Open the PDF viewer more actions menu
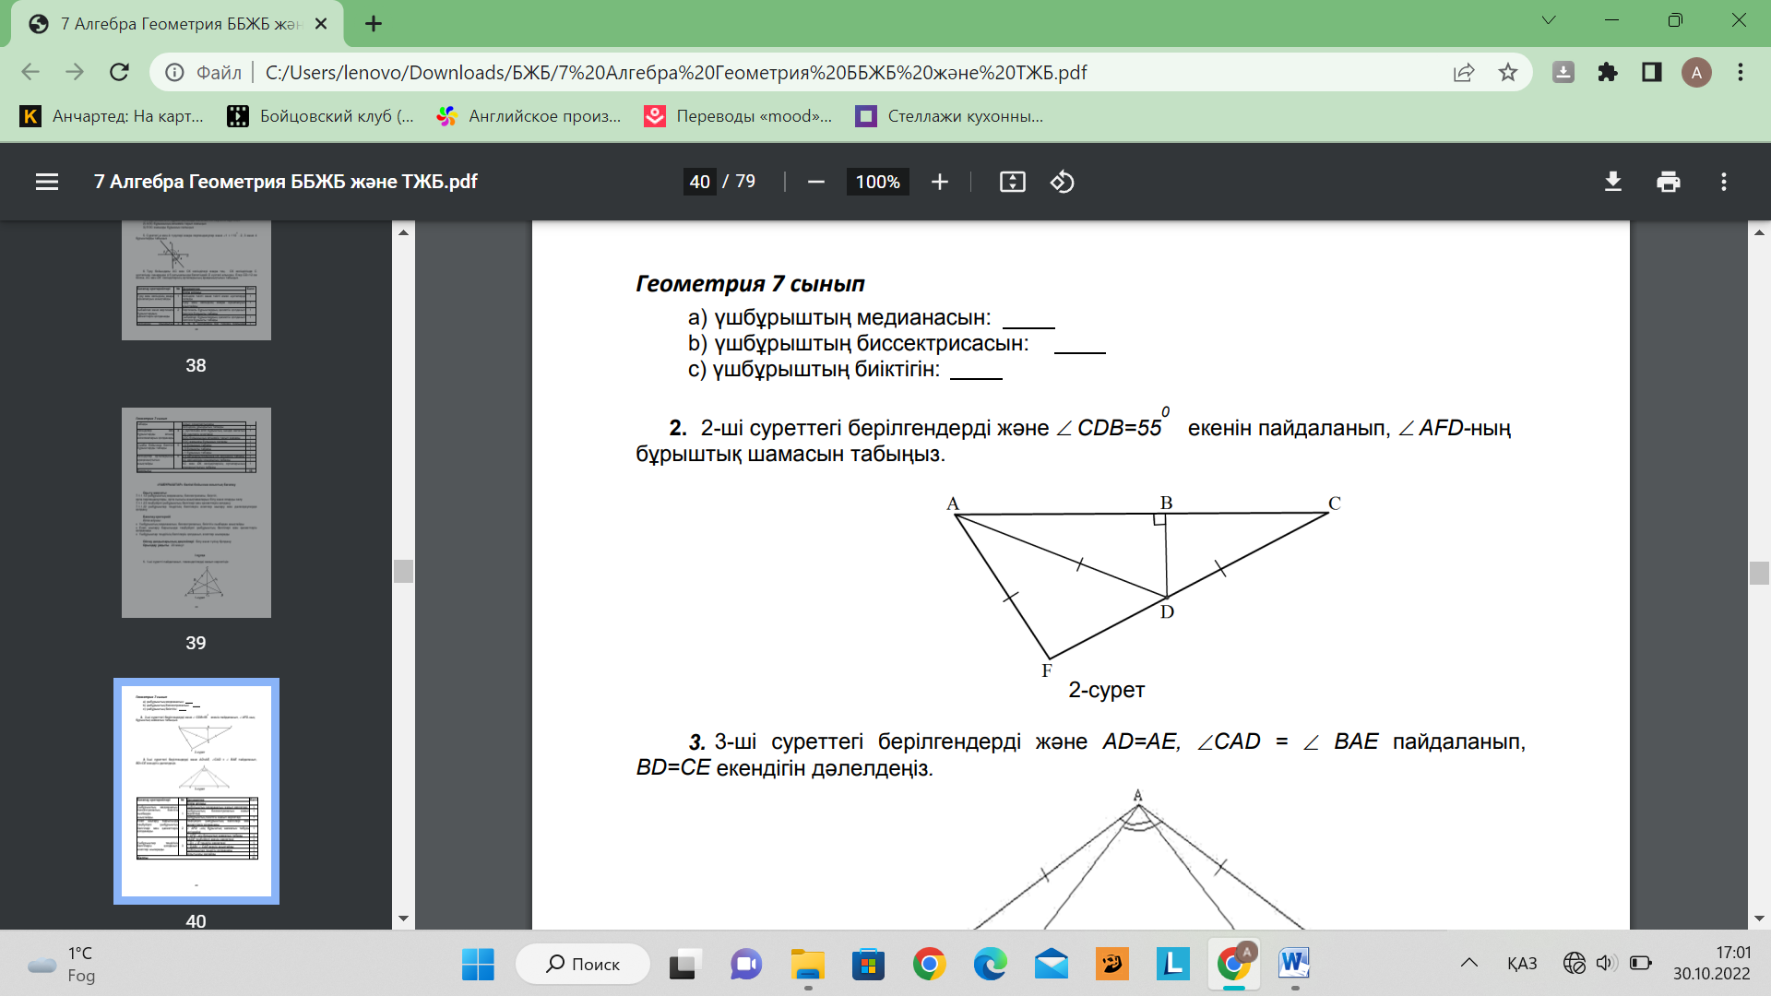1771x996 pixels. pyautogui.click(x=1724, y=182)
